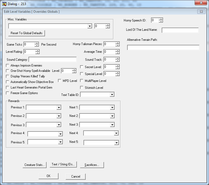The image size is (209, 185).
Task: Click the Horny Talisman Pieces value field
Action: [x=110, y=44]
